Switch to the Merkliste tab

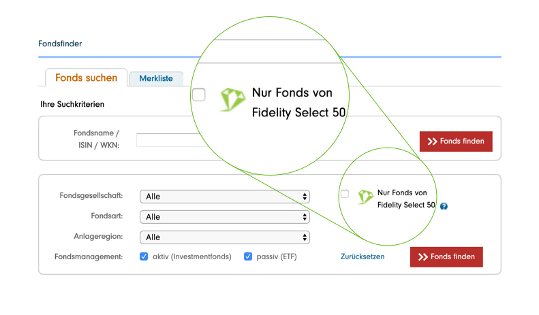point(156,78)
